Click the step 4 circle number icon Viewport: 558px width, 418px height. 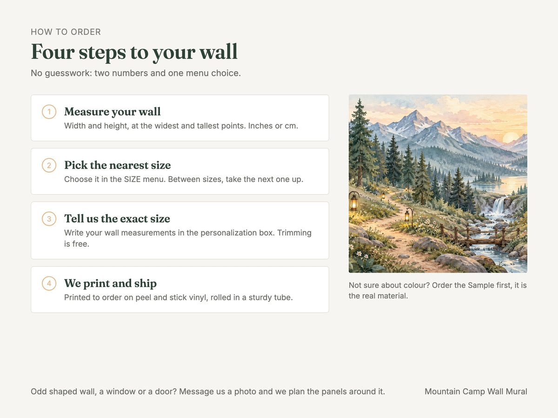(49, 283)
